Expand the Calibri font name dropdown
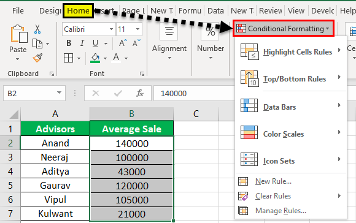The height and width of the screenshot is (223, 356). click(x=111, y=29)
